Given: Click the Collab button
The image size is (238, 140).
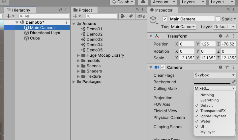Looking at the screenshot, I should coord(123,2).
